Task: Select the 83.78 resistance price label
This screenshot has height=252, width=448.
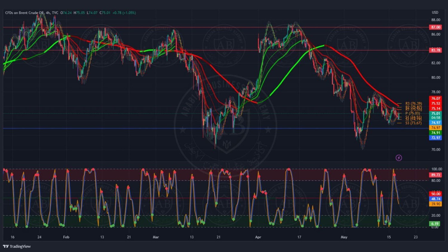Action: point(435,50)
